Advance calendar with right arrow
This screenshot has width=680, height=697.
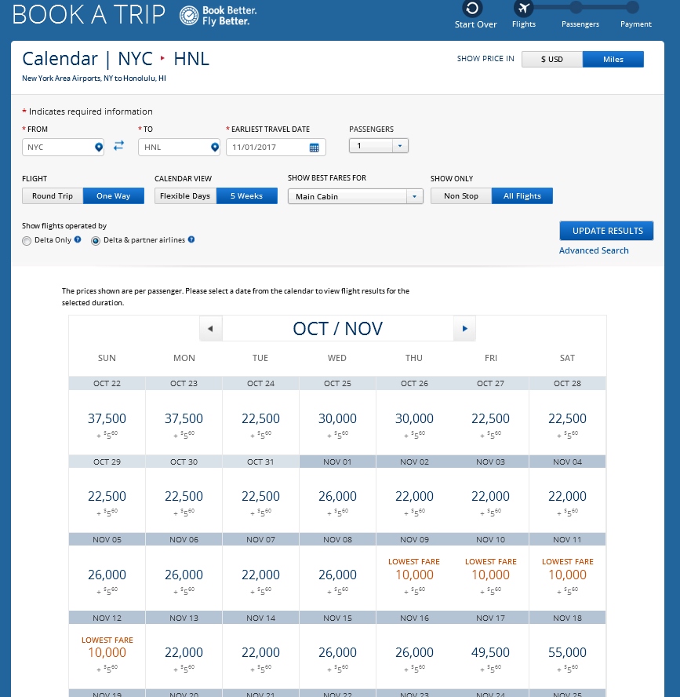click(x=464, y=328)
